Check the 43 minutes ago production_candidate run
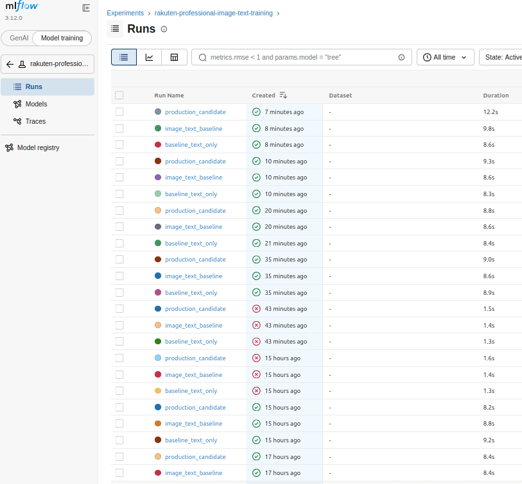Screen dimensions: 522x484 point(119,309)
